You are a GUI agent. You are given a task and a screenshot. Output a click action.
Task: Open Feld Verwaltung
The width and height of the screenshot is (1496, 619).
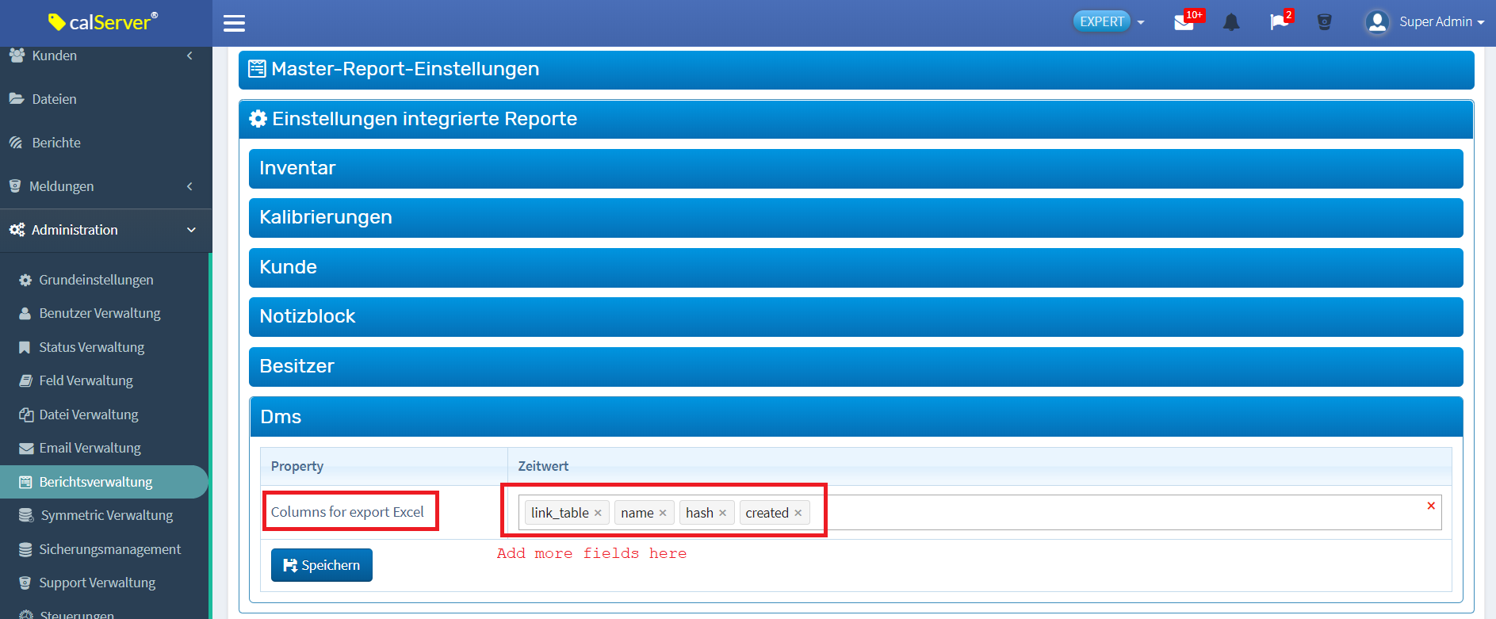86,380
